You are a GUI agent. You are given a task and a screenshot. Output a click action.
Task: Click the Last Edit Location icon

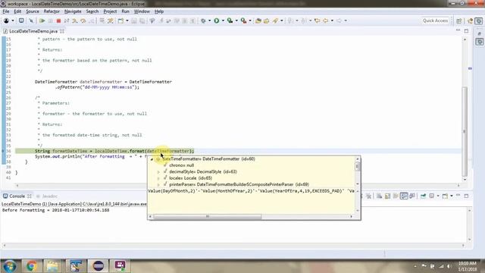coord(317,20)
